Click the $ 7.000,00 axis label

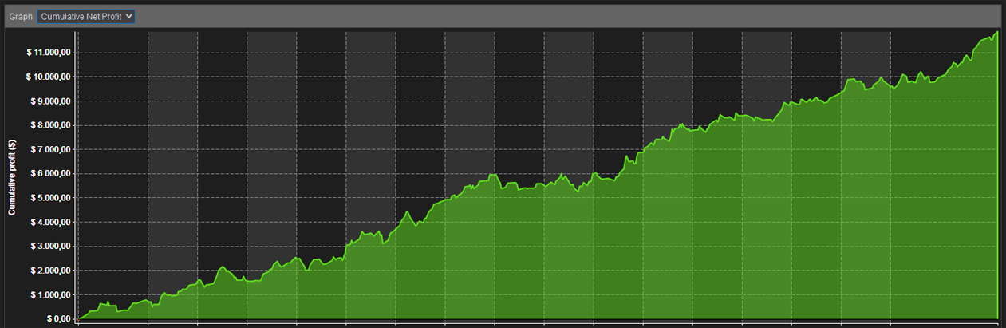[52, 149]
